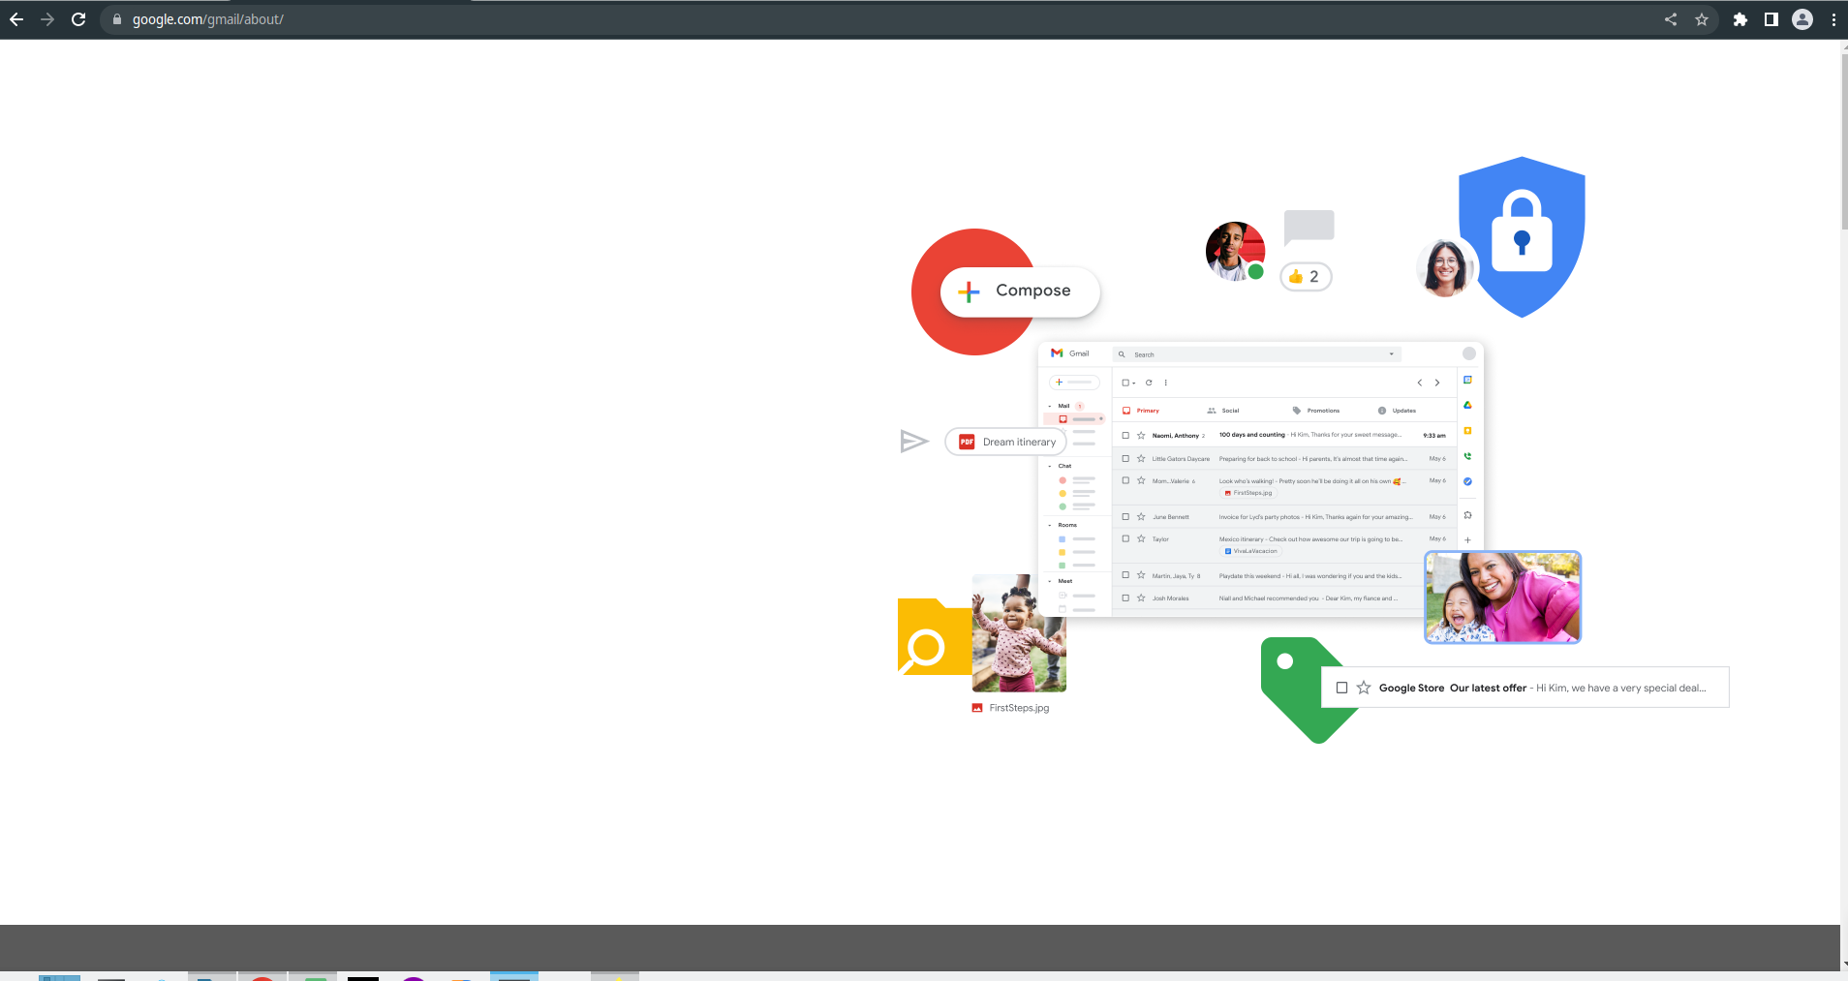Open the FirstSteps toddler photo thumbnail
The image size is (1848, 981).
(x=1019, y=633)
